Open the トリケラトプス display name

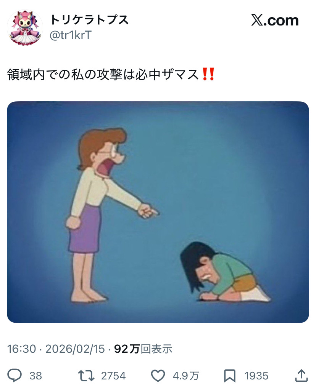tap(89, 20)
